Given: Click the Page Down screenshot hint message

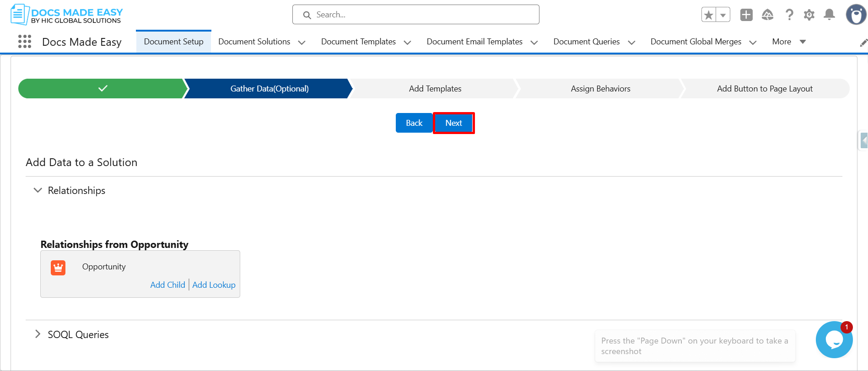Looking at the screenshot, I should (695, 346).
